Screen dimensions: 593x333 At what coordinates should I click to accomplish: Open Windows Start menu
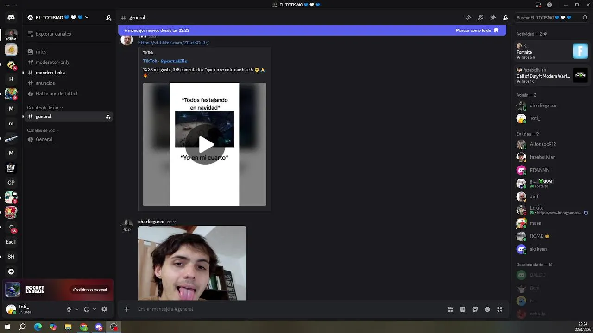(x=7, y=327)
